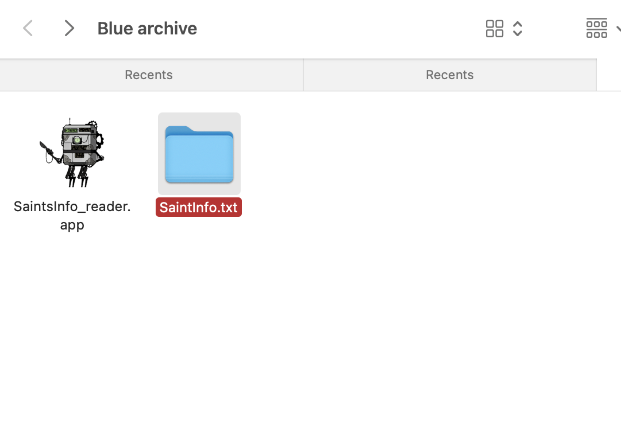Click toolbar gap between view and group icons
621x424 pixels.
[x=554, y=29]
